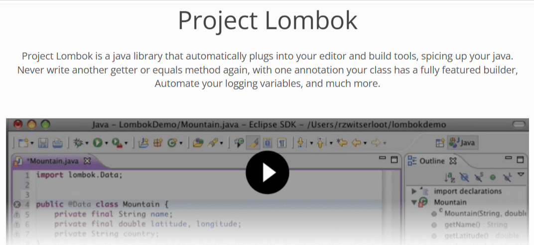Click the Back navigation arrow
The image size is (534, 245).
356,143
